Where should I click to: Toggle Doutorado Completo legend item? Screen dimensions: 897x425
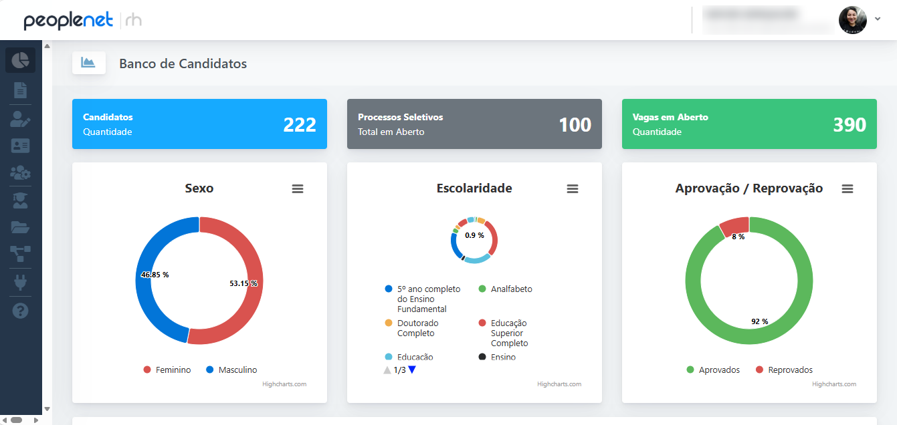pos(411,328)
